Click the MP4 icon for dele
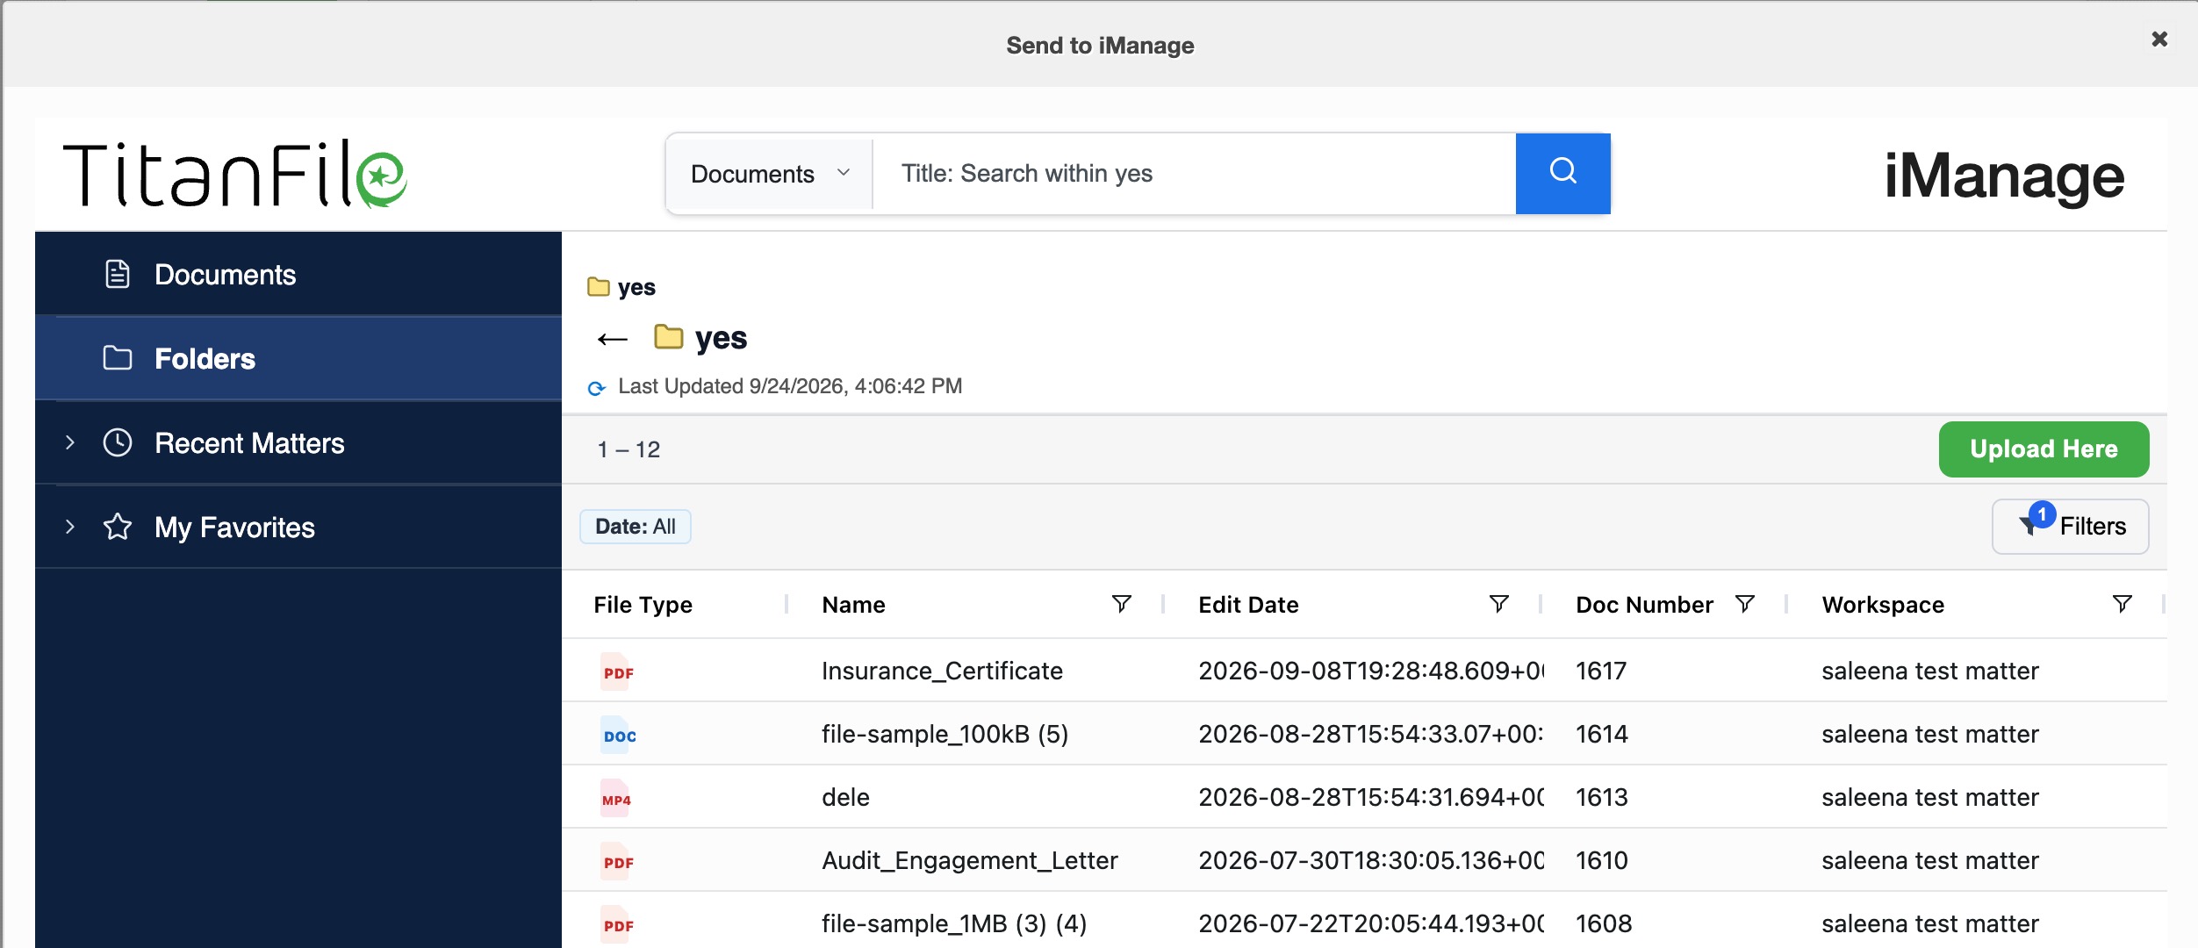The height and width of the screenshot is (948, 2198). pos(616,798)
